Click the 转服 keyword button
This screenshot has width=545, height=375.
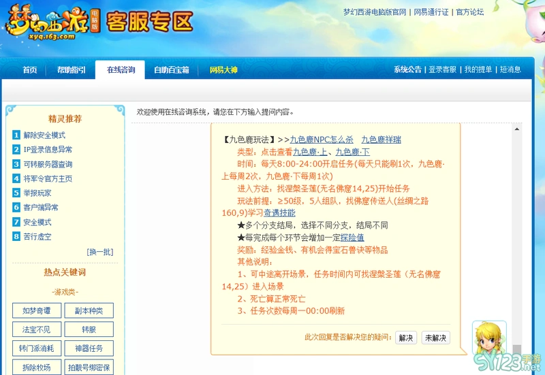89,329
